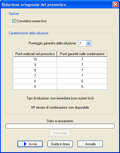Select the Punti garantiti nelle combinazioni header
Screen dimensions: 120x153
[x=82, y=54]
